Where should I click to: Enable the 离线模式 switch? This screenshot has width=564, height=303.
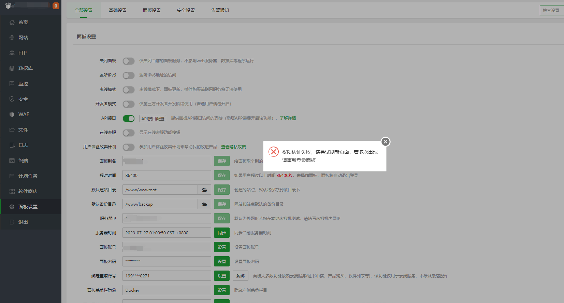pyautogui.click(x=129, y=89)
